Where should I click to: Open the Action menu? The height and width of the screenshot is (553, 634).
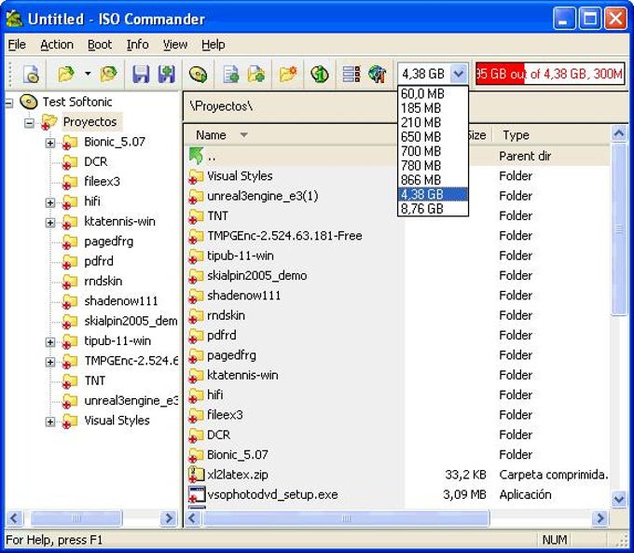click(57, 45)
